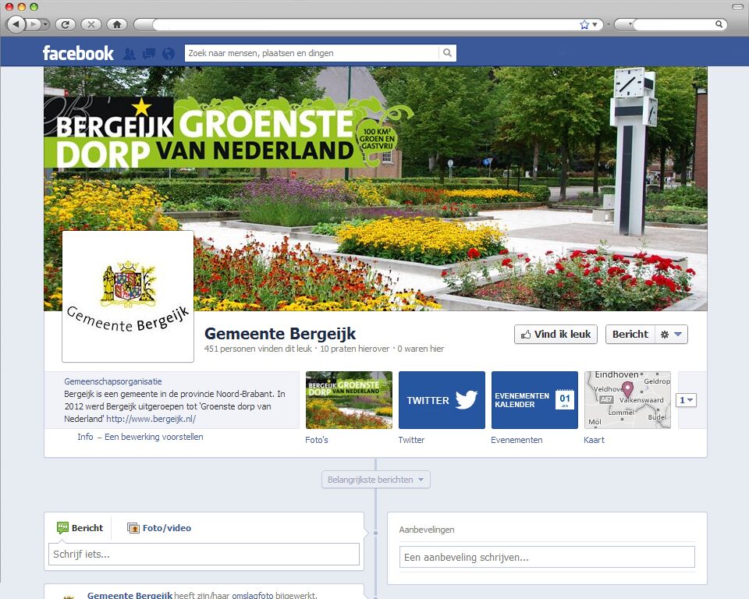Open the http://www.bergeijk.nl/ link

[x=151, y=419]
